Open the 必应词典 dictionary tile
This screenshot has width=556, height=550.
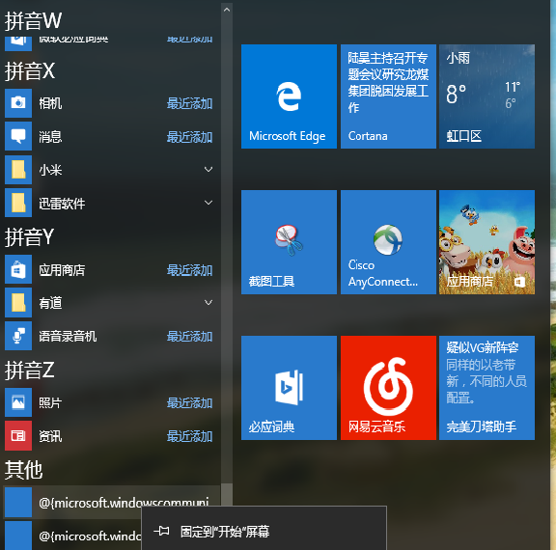click(289, 388)
